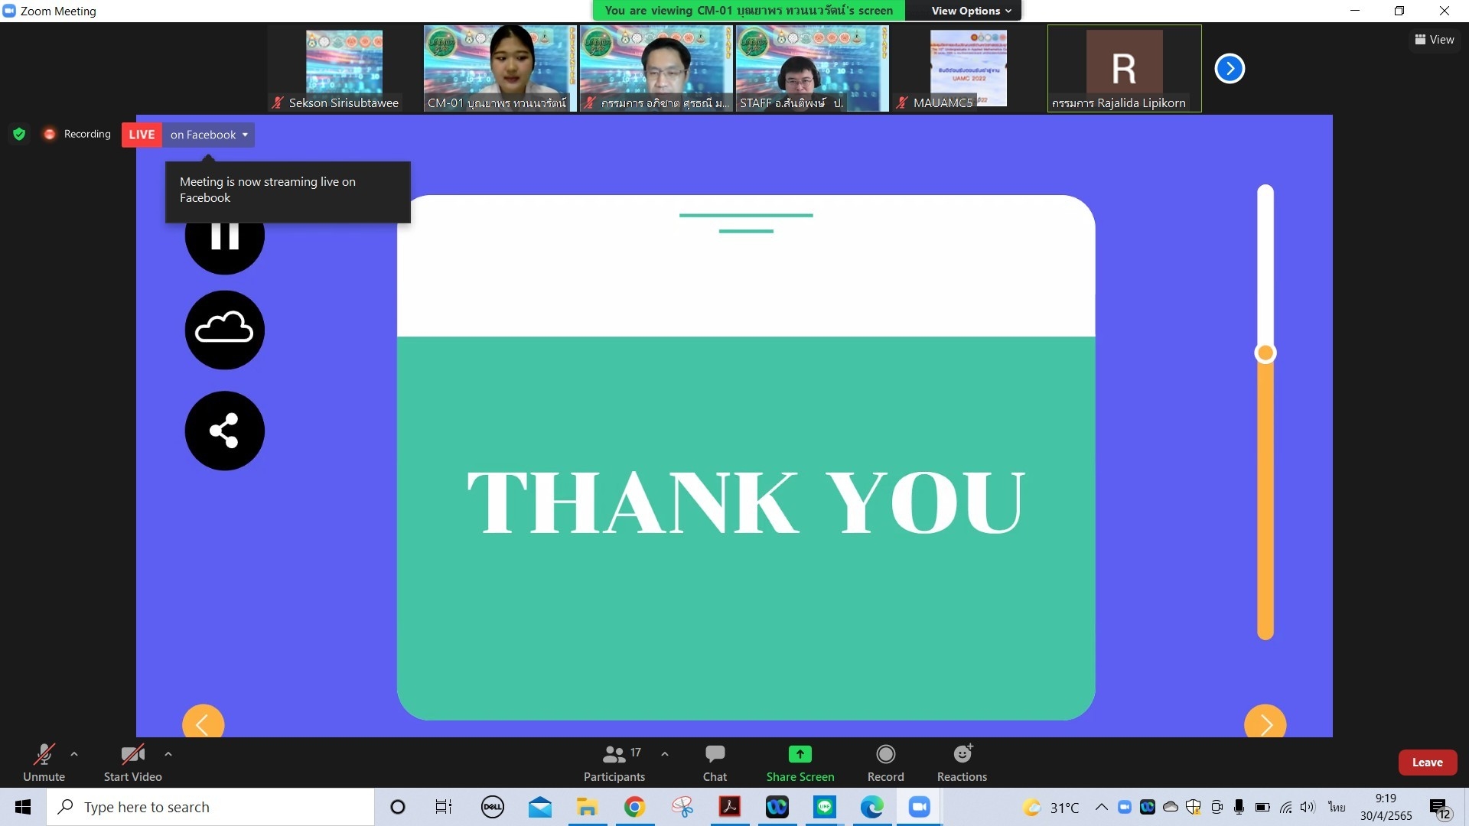1469x826 pixels.
Task: Switch to Zoom app in taskbar
Action: point(919,807)
